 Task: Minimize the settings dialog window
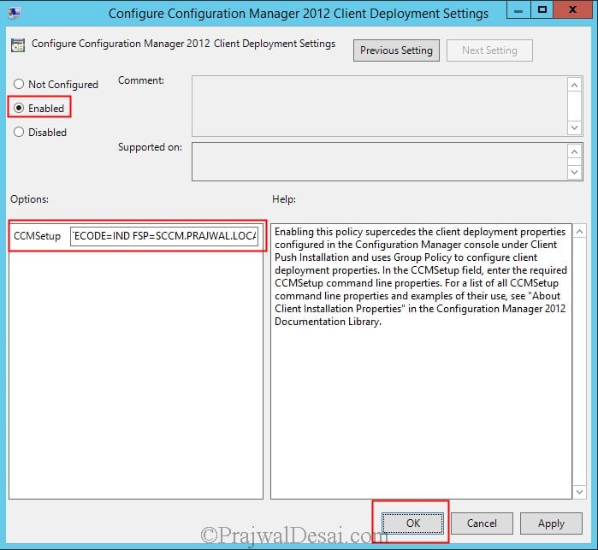[518, 10]
